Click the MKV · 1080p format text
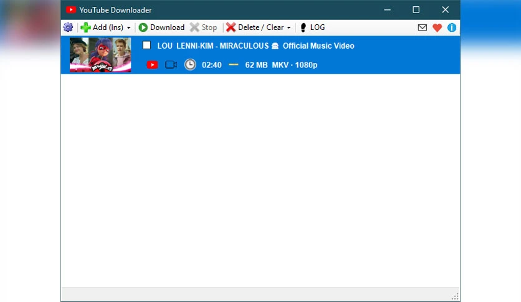This screenshot has width=521, height=302. 295,65
